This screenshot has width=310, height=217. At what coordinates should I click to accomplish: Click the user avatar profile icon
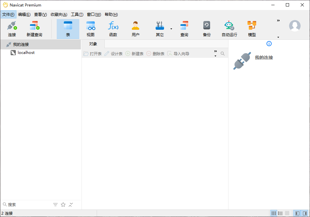295,26
